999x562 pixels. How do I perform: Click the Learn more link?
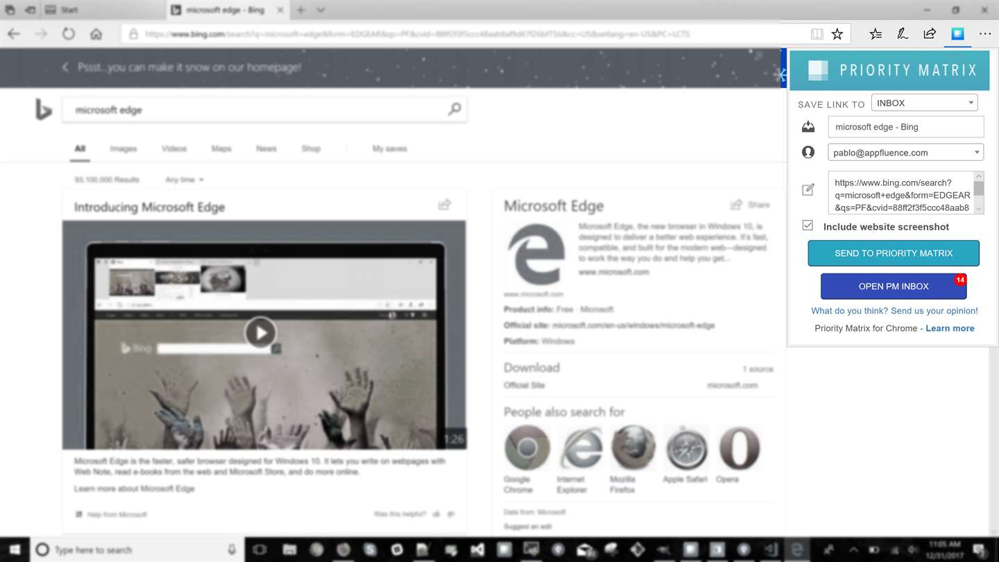point(950,328)
